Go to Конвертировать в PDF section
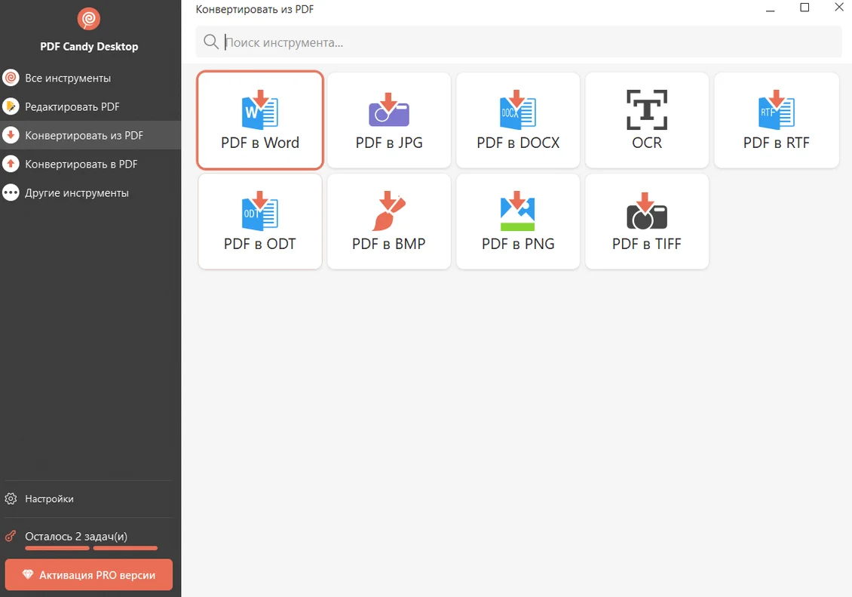 point(90,164)
